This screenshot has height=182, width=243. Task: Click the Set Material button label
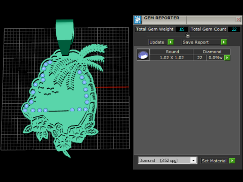click(x=214, y=161)
